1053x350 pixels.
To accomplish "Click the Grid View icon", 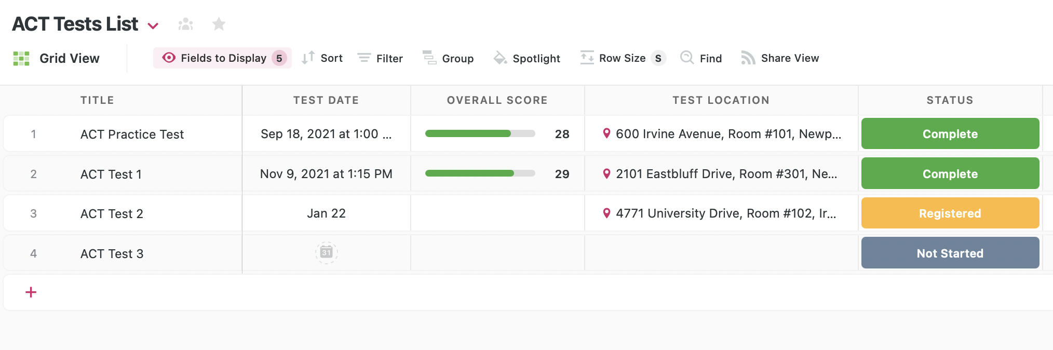I will click(x=21, y=59).
